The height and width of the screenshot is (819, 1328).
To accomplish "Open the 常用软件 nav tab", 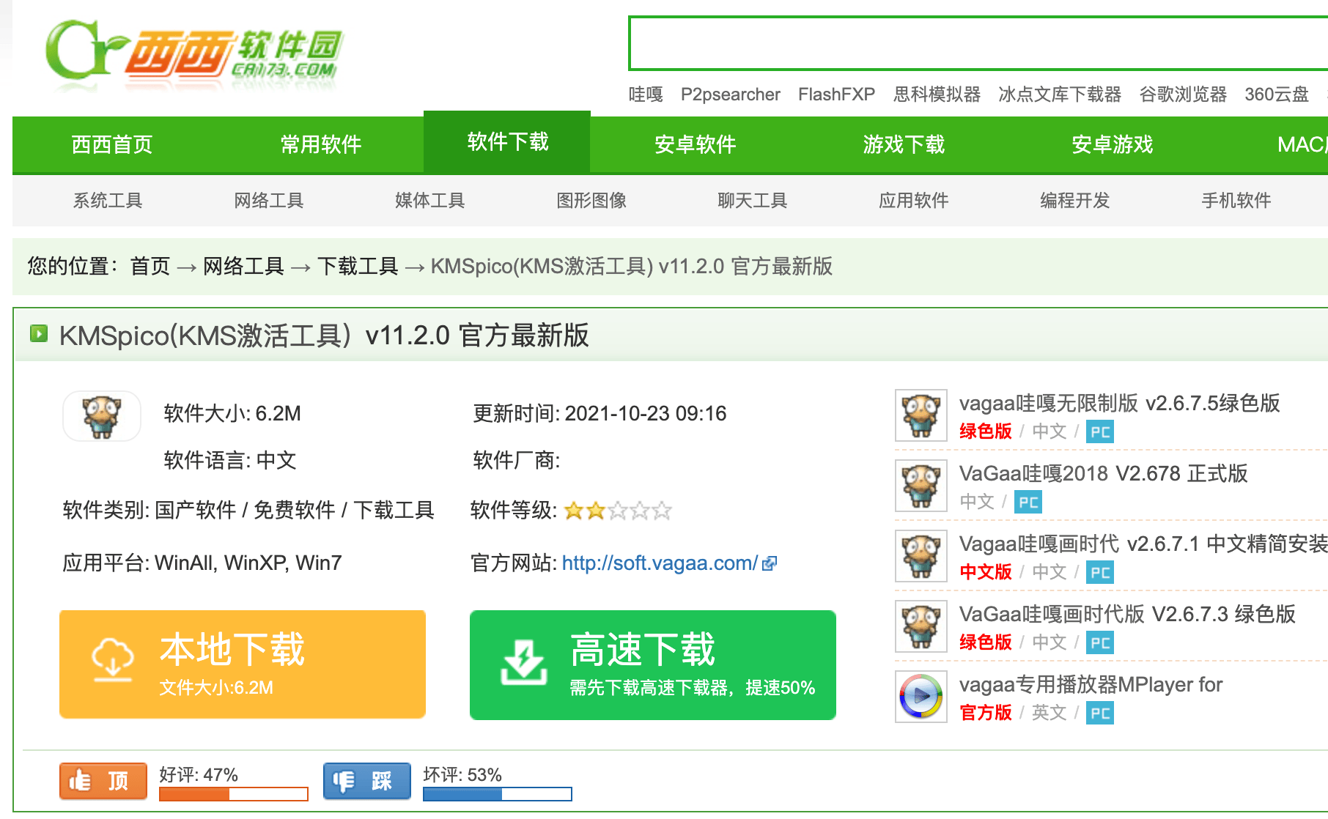I will pos(321,144).
